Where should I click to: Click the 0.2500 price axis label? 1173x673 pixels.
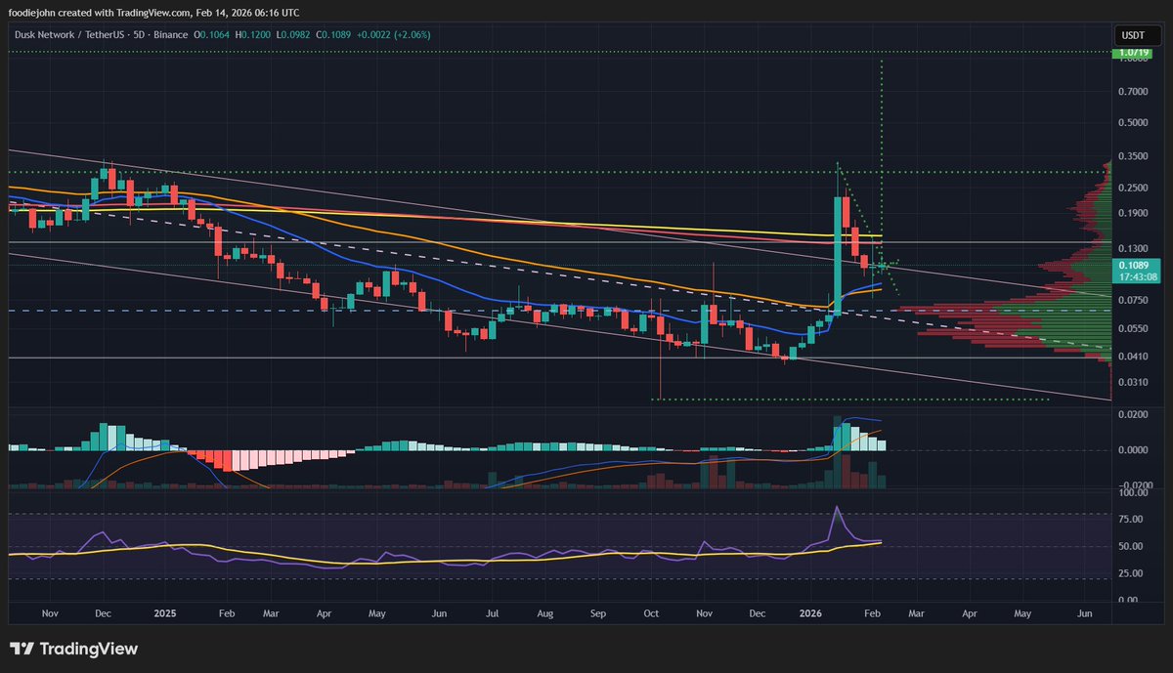click(1134, 188)
